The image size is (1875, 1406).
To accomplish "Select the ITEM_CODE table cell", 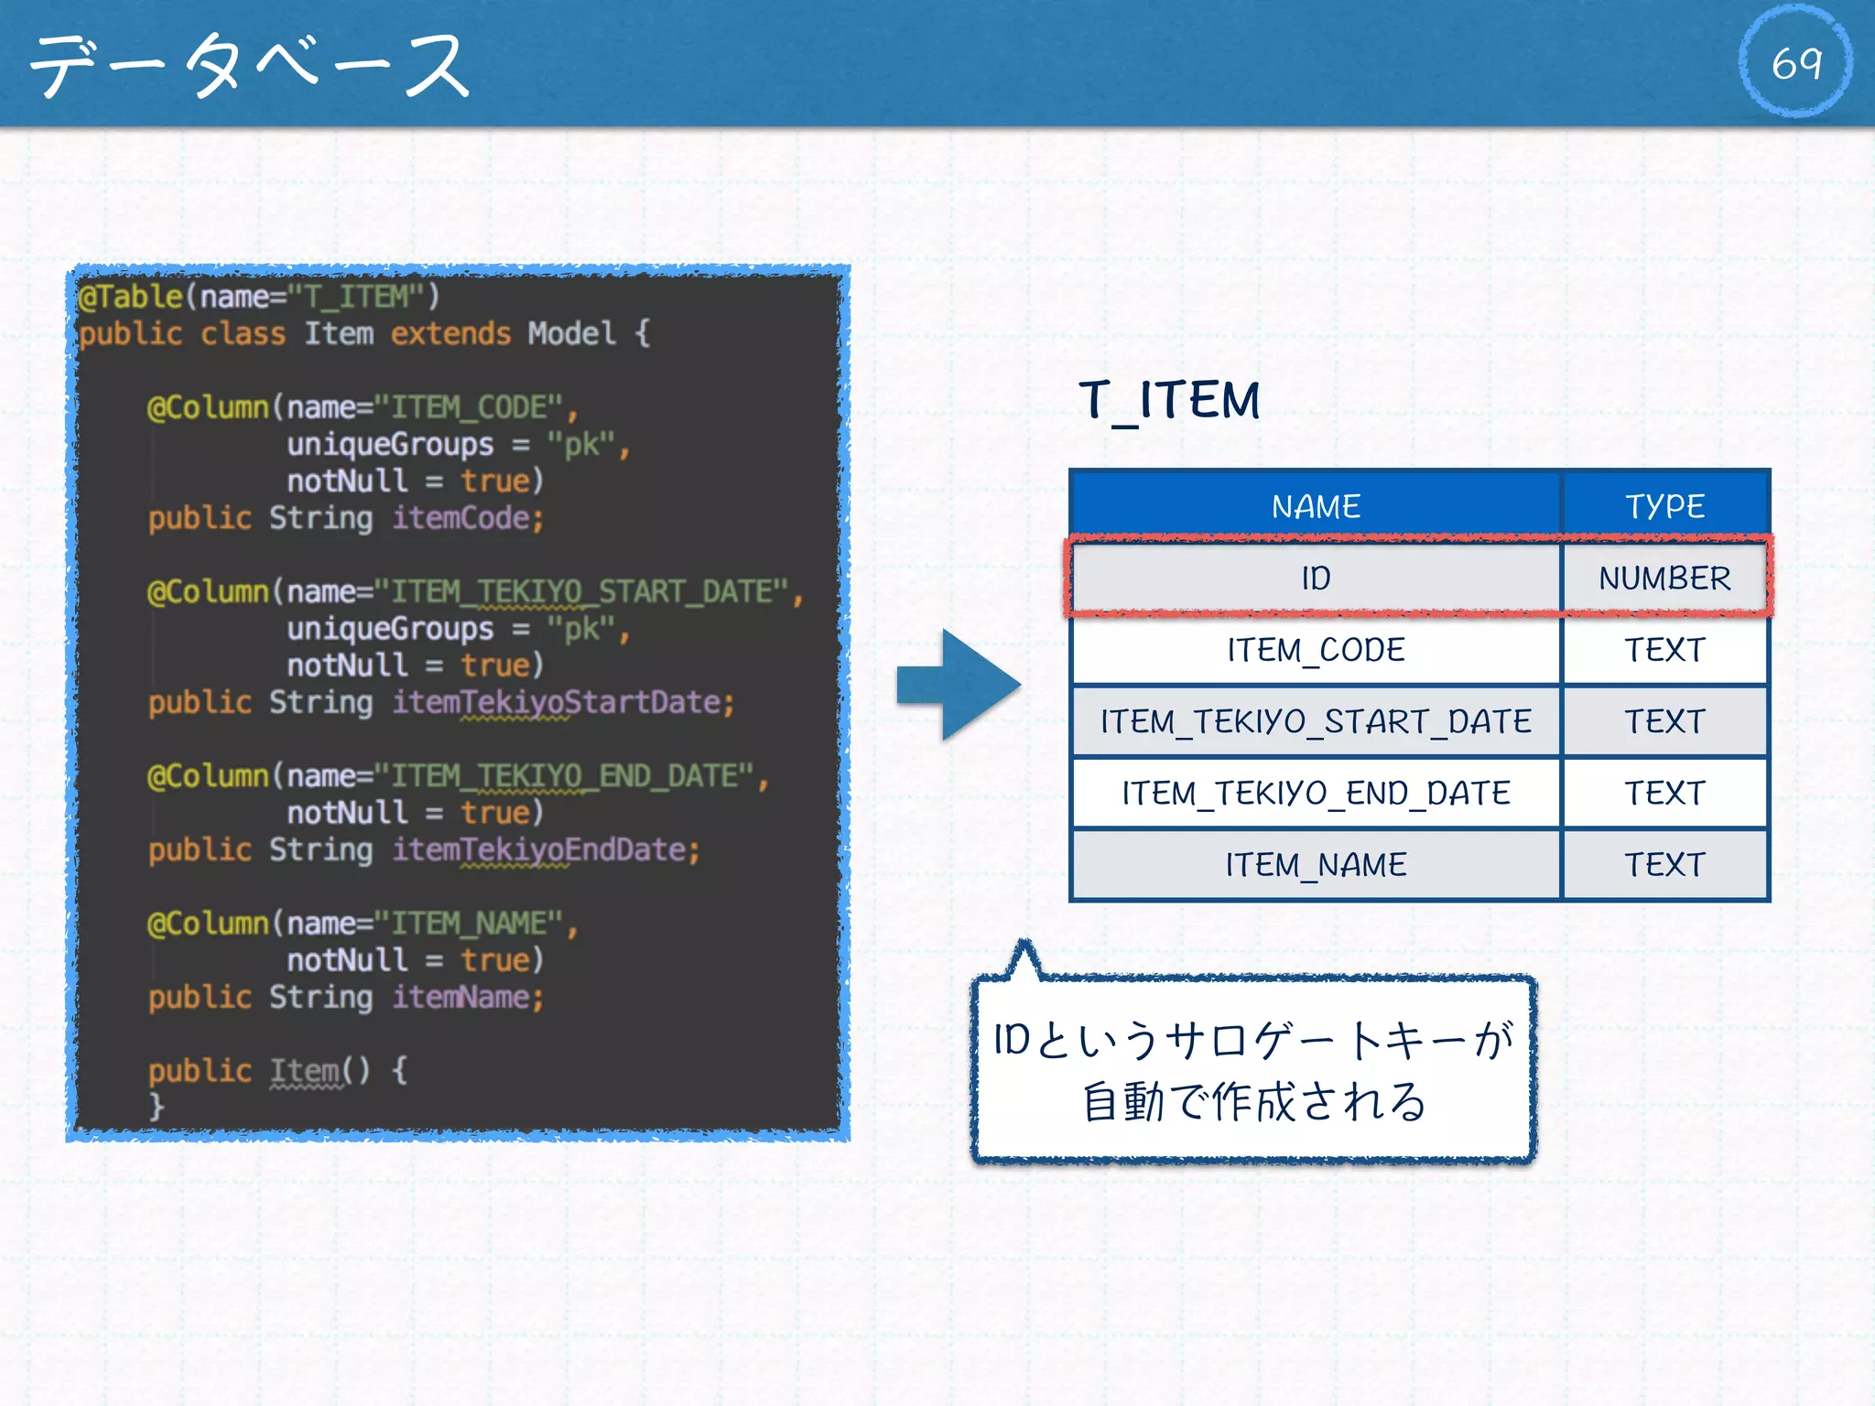I will [1316, 650].
